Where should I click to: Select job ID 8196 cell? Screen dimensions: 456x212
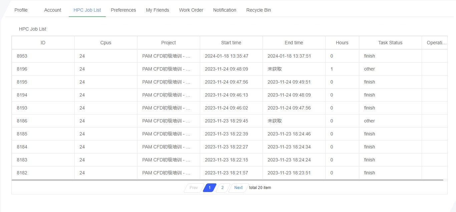43,69
